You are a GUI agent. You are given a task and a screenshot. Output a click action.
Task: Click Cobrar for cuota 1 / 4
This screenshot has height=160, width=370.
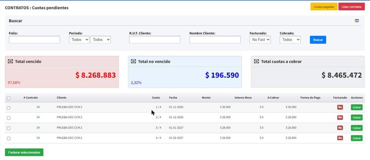click(357, 107)
